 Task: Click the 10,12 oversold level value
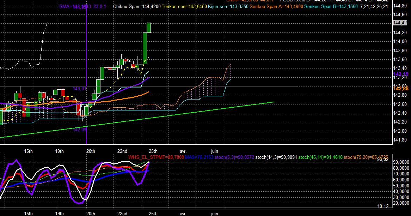383,206
